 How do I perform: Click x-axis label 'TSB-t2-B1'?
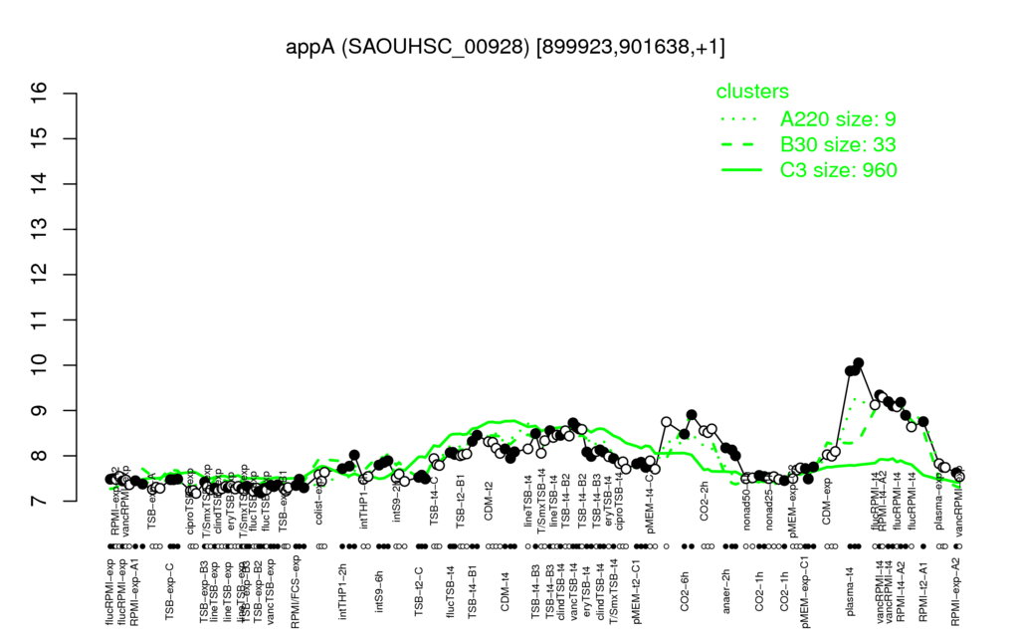(x=461, y=503)
